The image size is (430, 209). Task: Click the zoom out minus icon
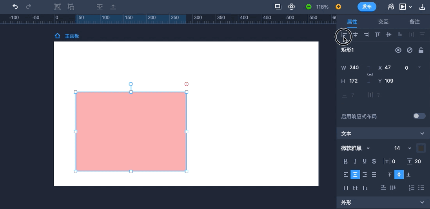point(308,7)
